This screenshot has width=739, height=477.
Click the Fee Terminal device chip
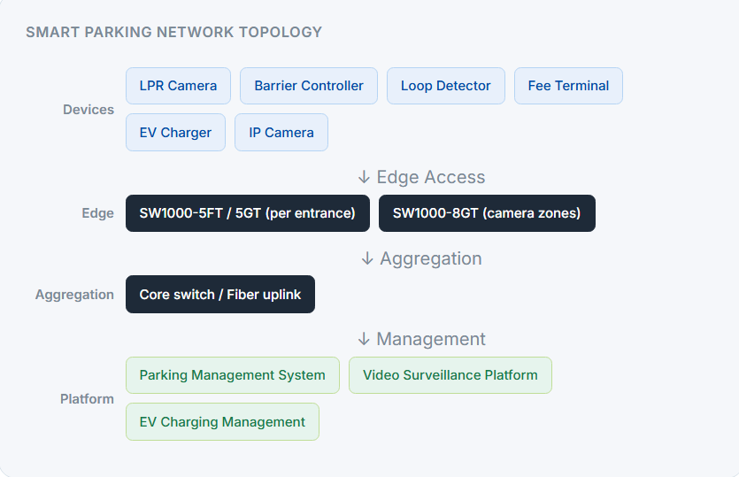point(568,86)
